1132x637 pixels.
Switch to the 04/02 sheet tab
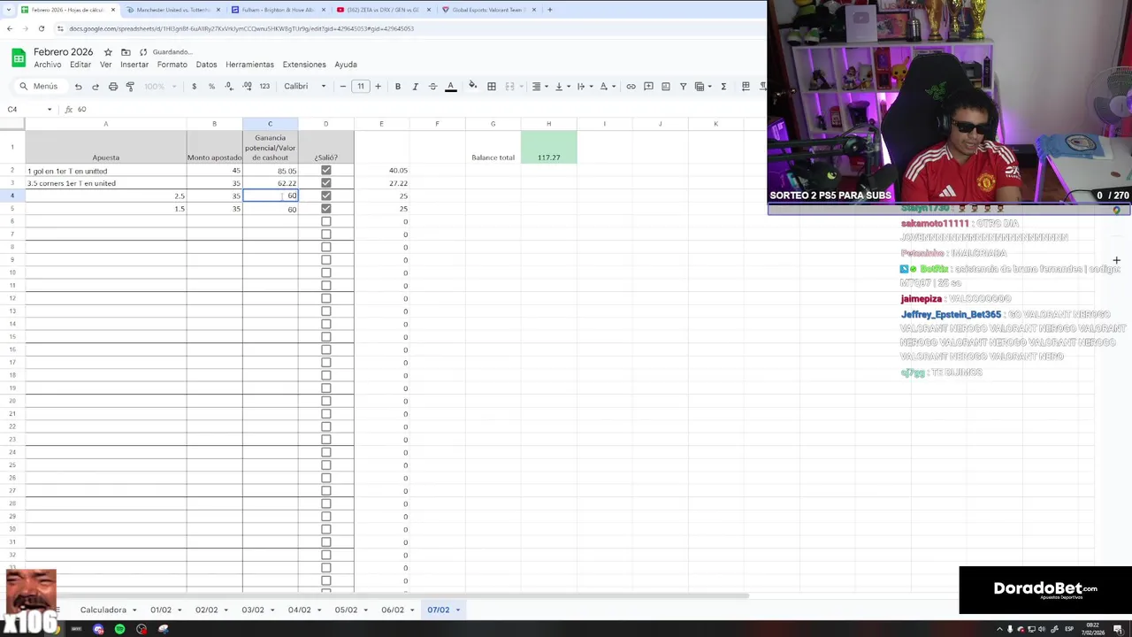[299, 610]
